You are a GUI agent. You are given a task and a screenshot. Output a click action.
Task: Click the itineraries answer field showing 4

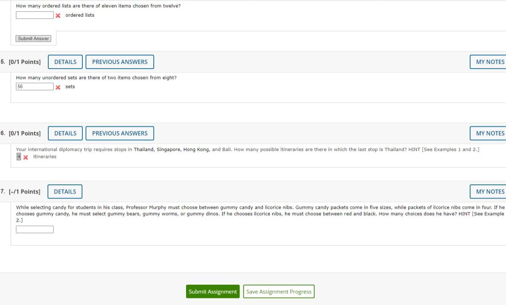19,157
